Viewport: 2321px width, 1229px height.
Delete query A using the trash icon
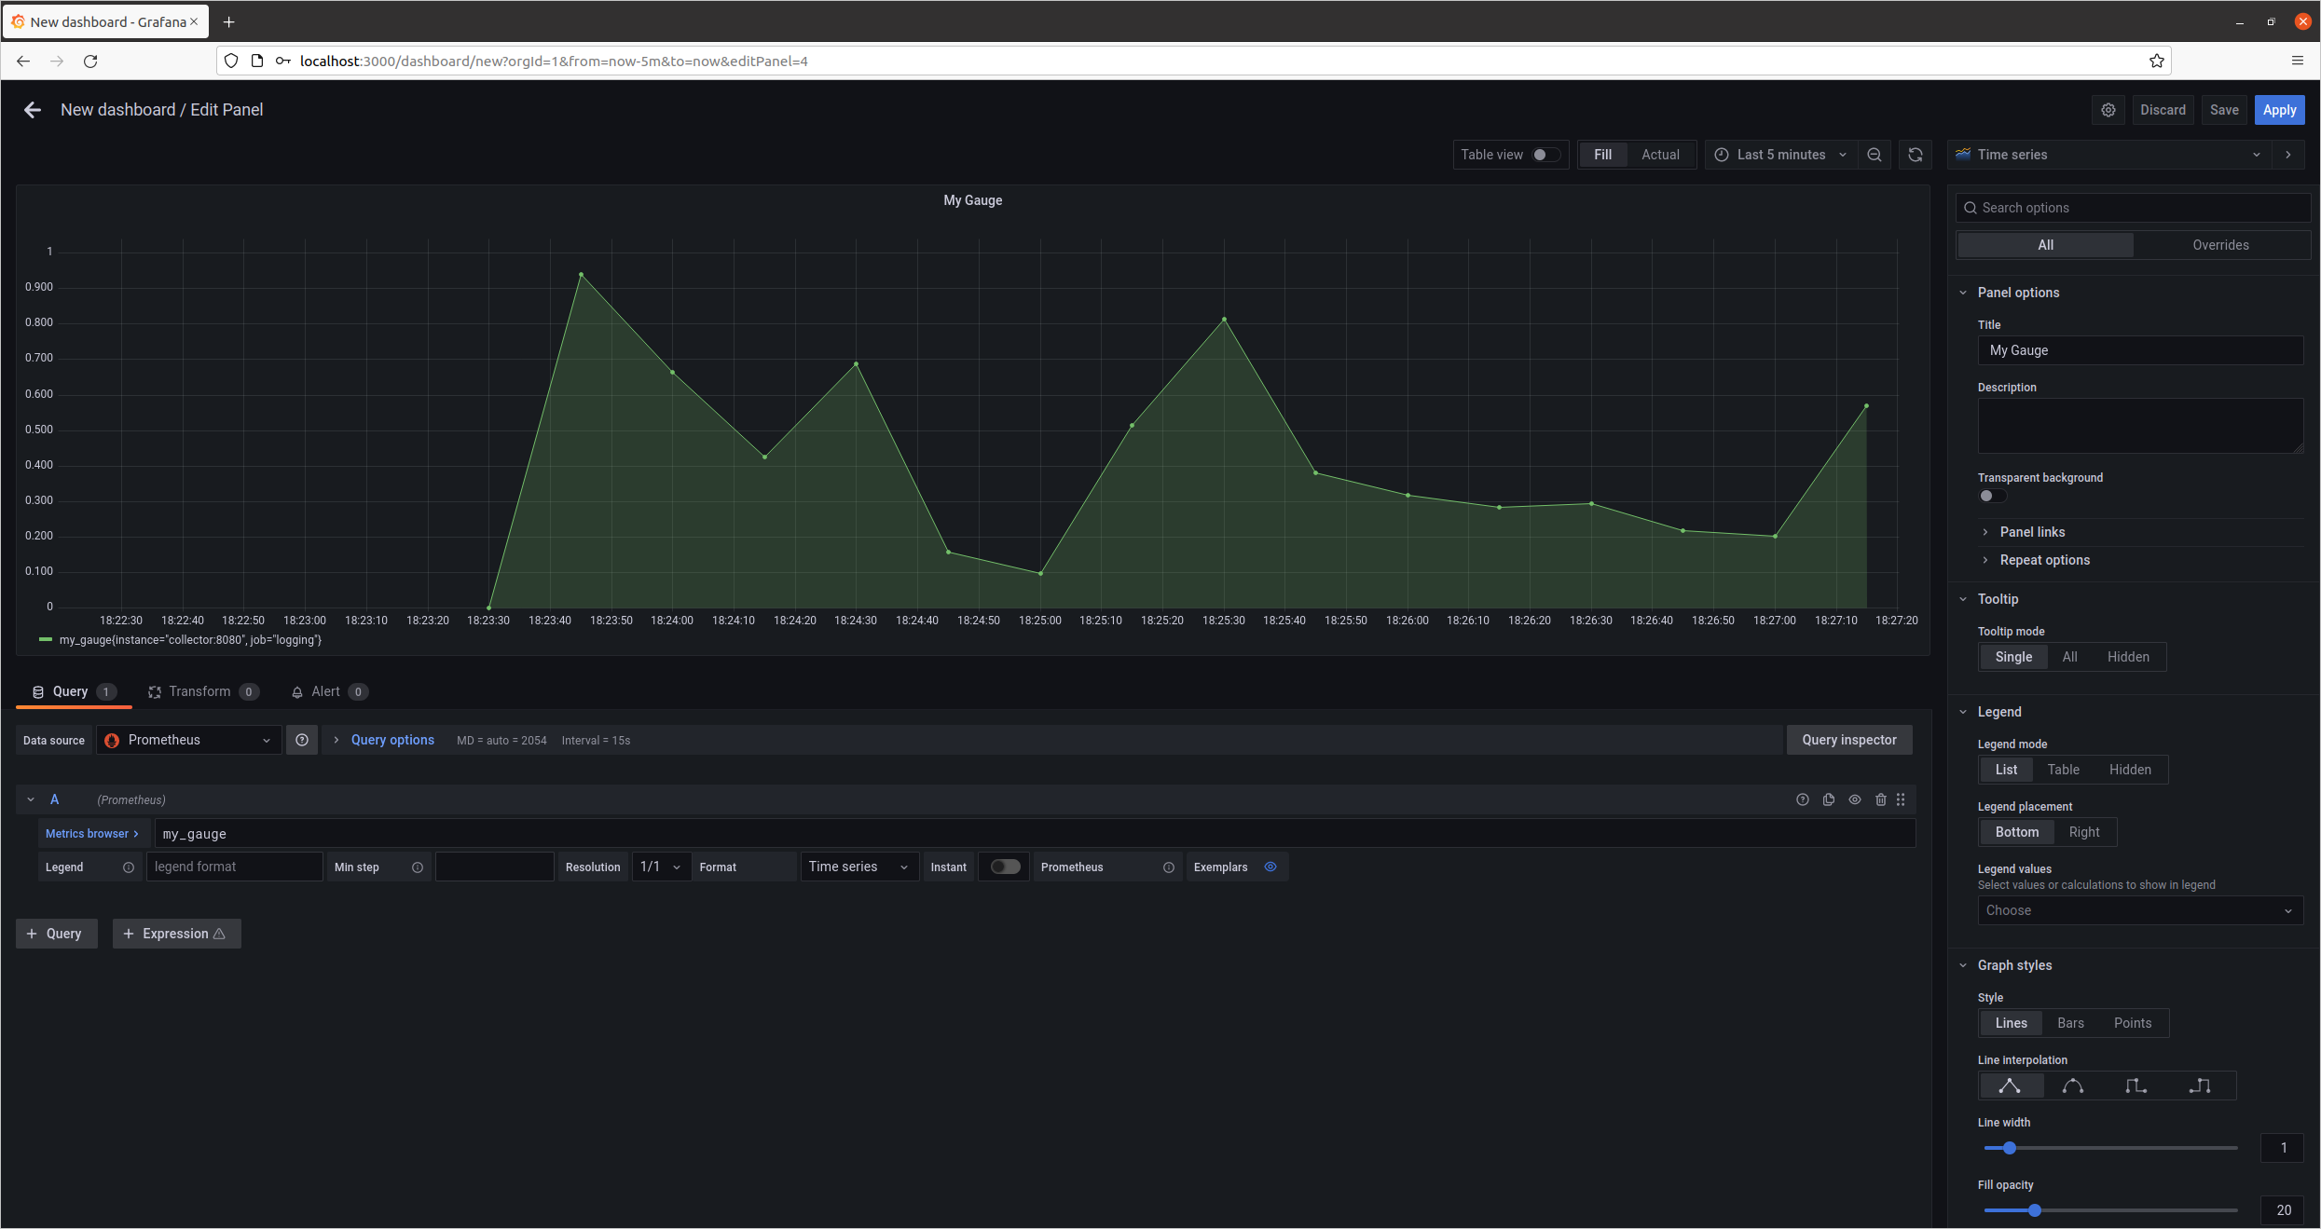[x=1881, y=799]
